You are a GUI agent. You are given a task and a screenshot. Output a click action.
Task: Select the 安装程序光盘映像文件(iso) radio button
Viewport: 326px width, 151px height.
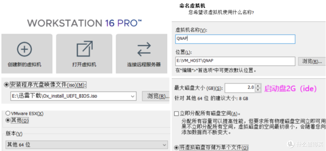pyautogui.click(x=7, y=84)
